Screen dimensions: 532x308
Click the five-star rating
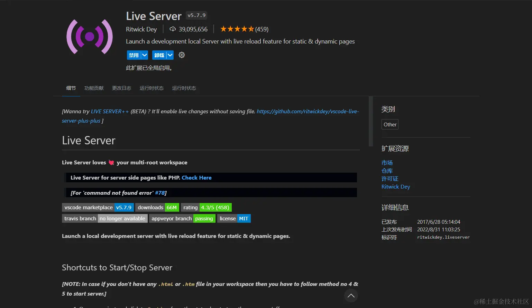[237, 29]
